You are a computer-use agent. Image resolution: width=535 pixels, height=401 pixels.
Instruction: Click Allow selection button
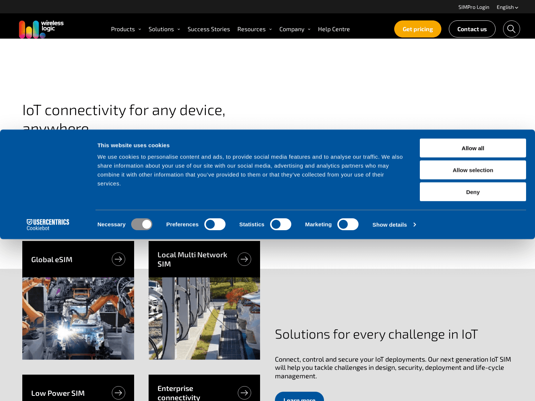click(473, 170)
